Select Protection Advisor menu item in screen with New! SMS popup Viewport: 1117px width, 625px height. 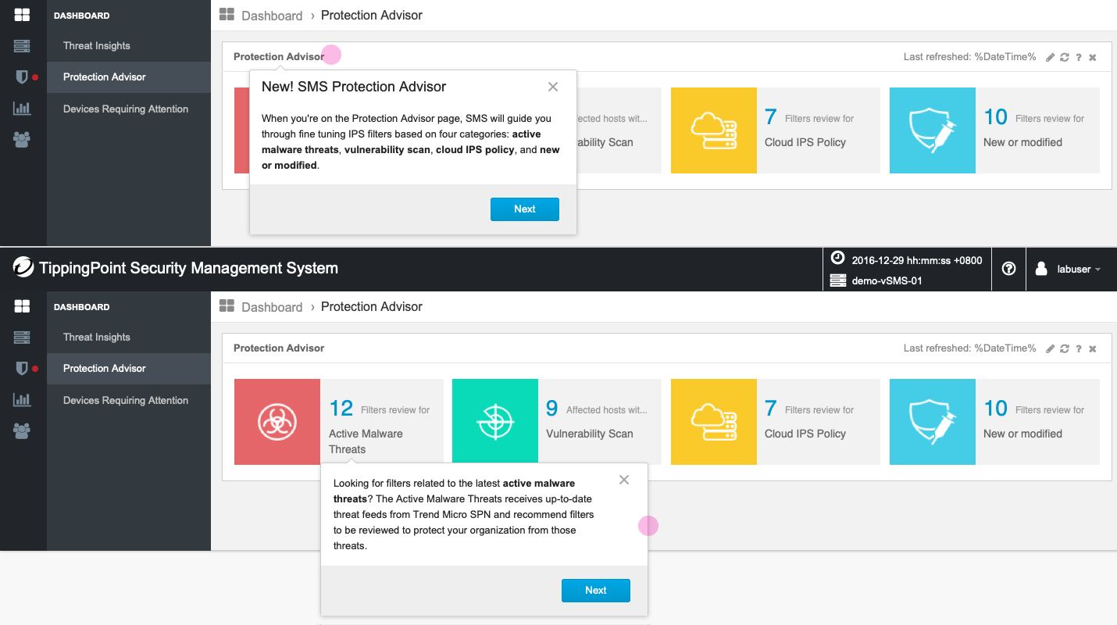(x=129, y=77)
